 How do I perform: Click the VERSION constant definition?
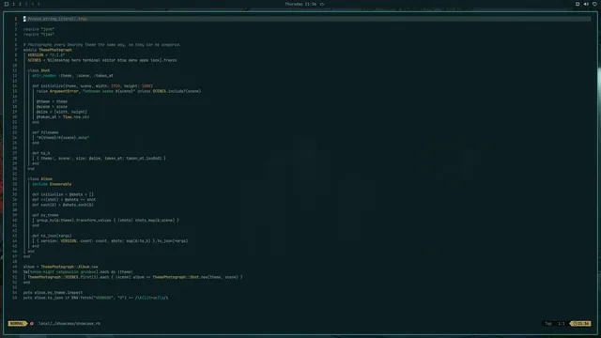click(46, 55)
